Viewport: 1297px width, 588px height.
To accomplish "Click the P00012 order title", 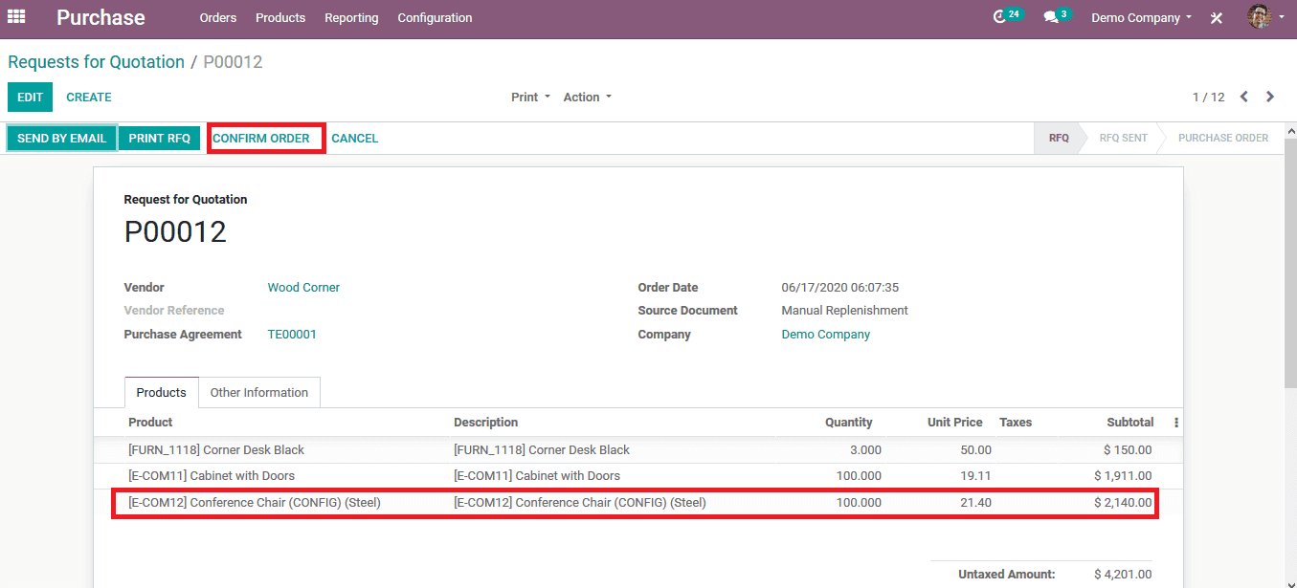I will coord(175,232).
